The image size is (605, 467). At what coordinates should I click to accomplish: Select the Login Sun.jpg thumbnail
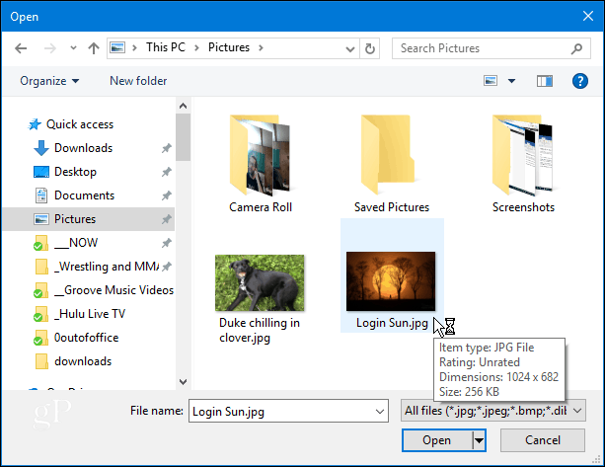[x=391, y=281]
